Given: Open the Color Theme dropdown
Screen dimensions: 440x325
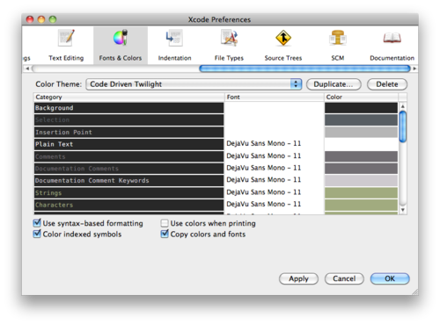Looking at the screenshot, I should (x=194, y=84).
